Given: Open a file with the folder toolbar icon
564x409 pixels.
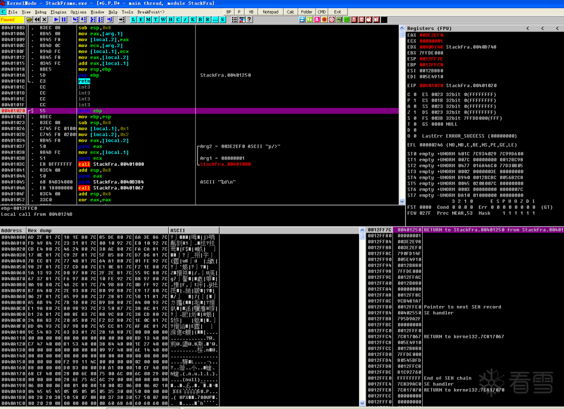Looking at the screenshot, I should point(30,20).
